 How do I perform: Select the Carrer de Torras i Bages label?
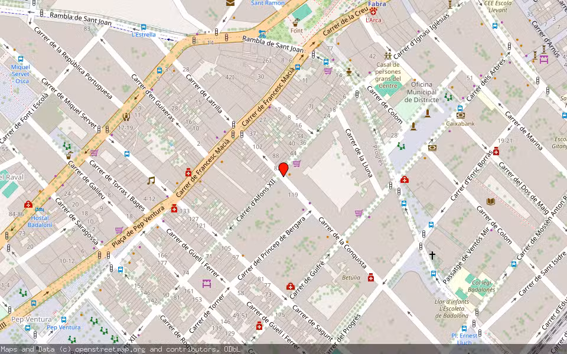(117, 185)
